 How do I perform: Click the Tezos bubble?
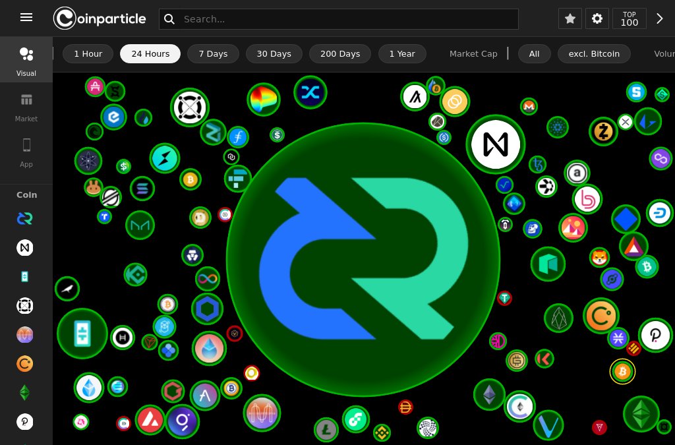coord(538,164)
